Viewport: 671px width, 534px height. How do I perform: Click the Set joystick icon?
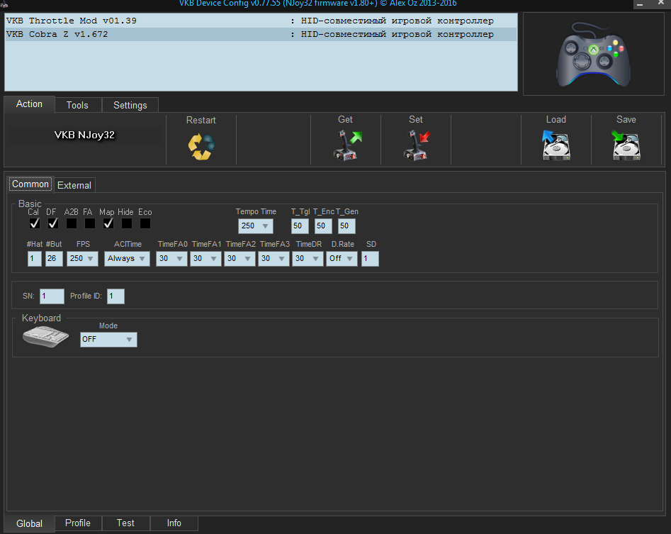tap(417, 145)
